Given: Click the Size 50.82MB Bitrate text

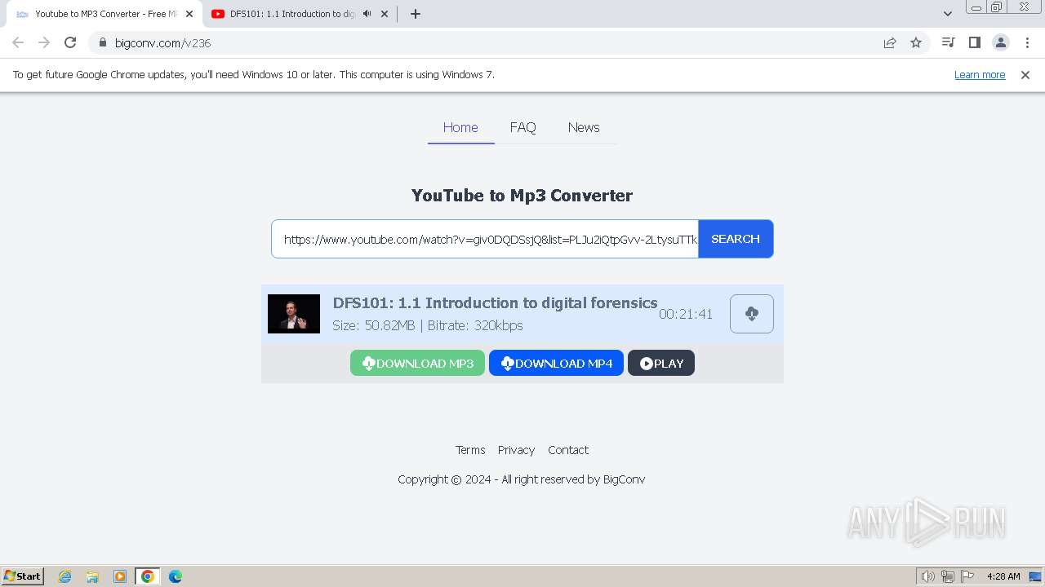Looking at the screenshot, I should [x=428, y=325].
